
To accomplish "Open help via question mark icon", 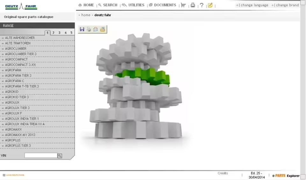I will pos(201,5).
